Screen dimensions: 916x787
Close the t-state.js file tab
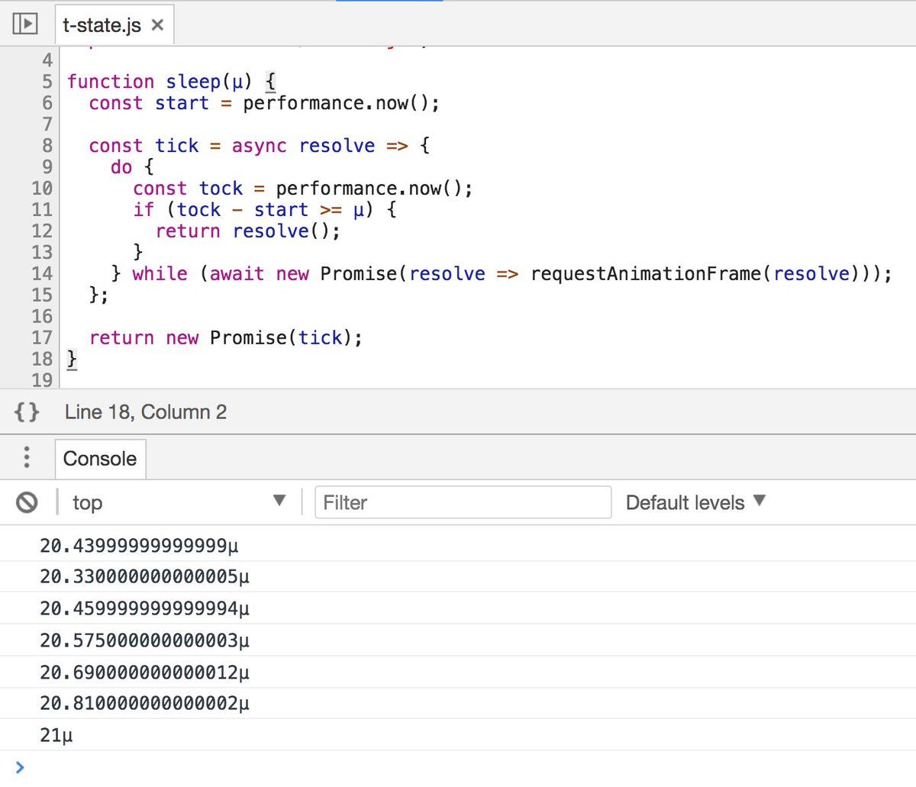pyautogui.click(x=157, y=25)
